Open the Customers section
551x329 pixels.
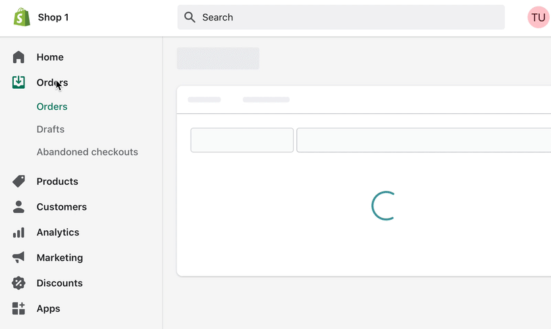(61, 207)
